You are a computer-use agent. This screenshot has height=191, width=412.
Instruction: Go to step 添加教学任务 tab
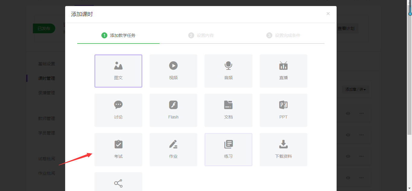point(118,35)
